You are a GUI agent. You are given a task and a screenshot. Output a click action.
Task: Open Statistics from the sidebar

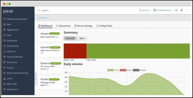[x=9, y=51]
